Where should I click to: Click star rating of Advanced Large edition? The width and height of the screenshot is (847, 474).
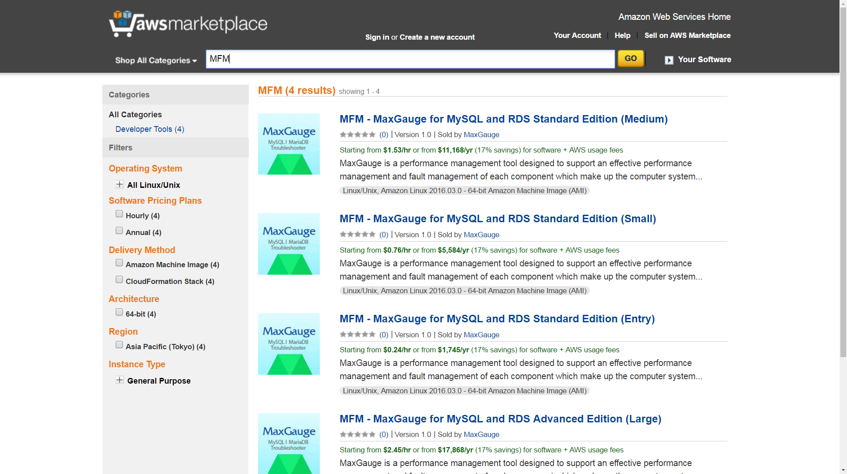coord(357,434)
